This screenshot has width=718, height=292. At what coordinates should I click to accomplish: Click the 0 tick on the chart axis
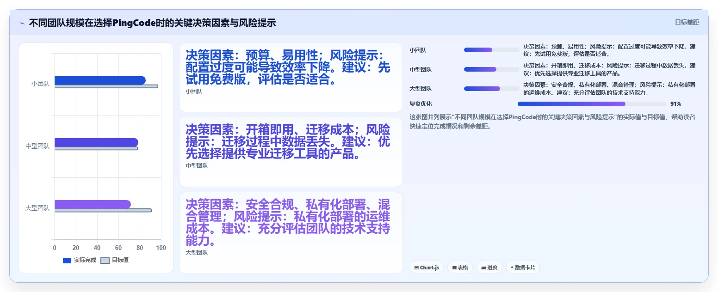pos(55,248)
